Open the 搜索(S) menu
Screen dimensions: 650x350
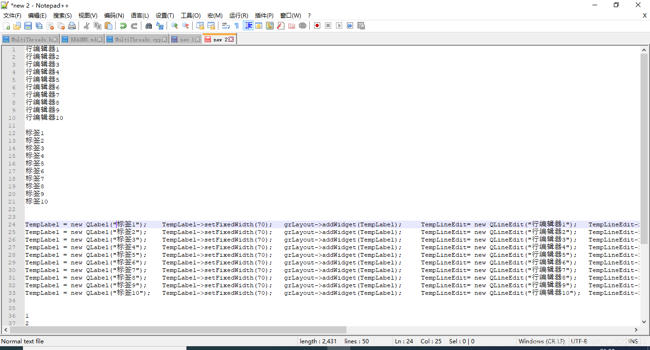coord(62,16)
